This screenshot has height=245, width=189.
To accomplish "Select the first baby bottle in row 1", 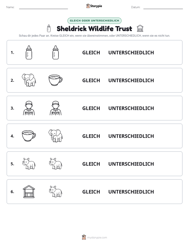I will pyautogui.click(x=29, y=52).
